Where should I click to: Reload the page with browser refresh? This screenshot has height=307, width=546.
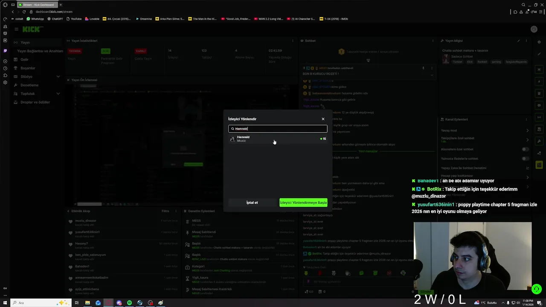point(24,12)
